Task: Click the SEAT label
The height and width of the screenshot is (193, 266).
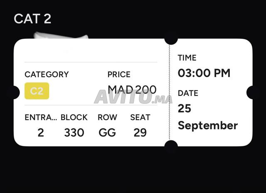Action: click(x=140, y=117)
